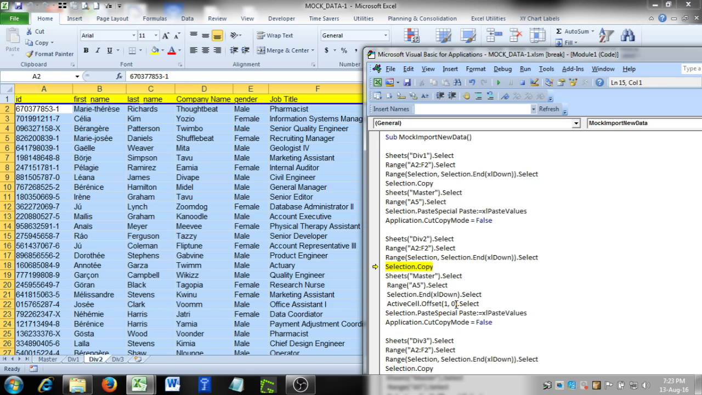Open the Tools menu in VBA editor
Screen dimensions: 702x395
click(x=546, y=69)
